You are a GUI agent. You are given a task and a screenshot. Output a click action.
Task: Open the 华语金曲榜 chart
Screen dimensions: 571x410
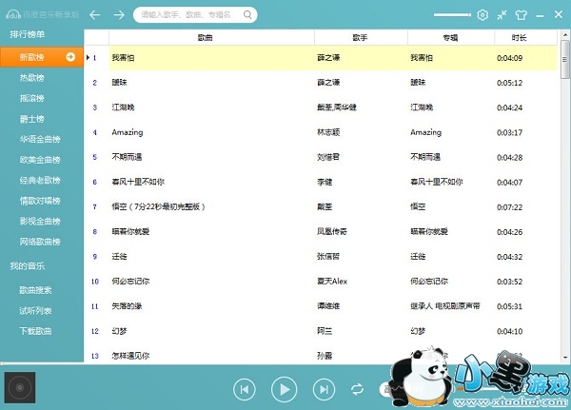(x=40, y=139)
